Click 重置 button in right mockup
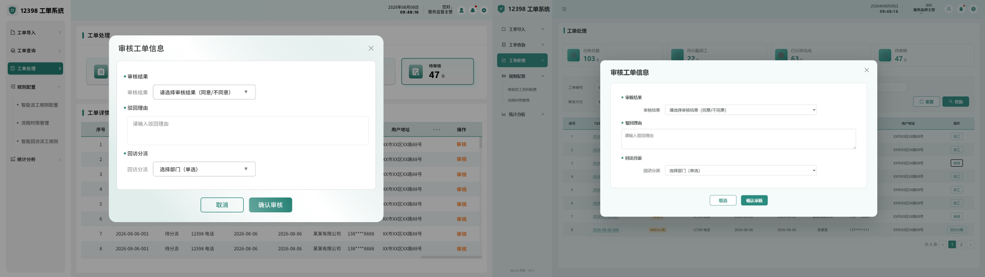Screen dimensions: 985x277 coord(927,102)
